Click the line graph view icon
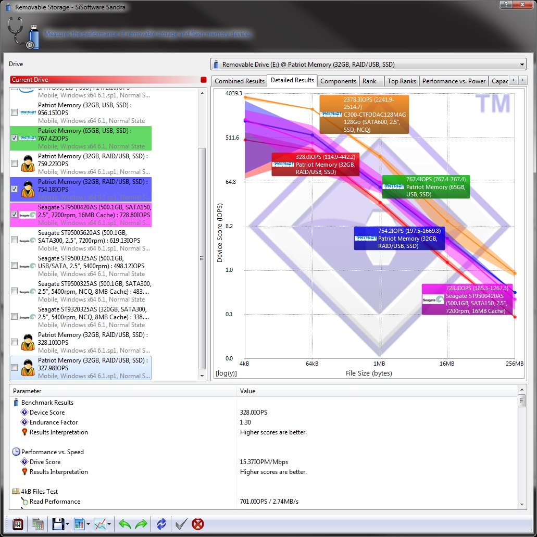This screenshot has height=537, width=537. [100, 524]
